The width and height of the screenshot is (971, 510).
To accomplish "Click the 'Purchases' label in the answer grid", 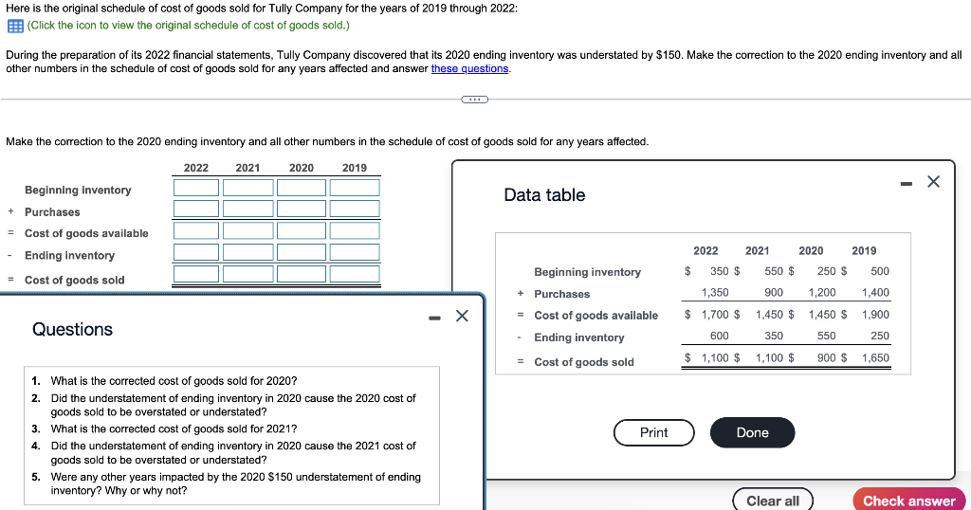I will 52,212.
